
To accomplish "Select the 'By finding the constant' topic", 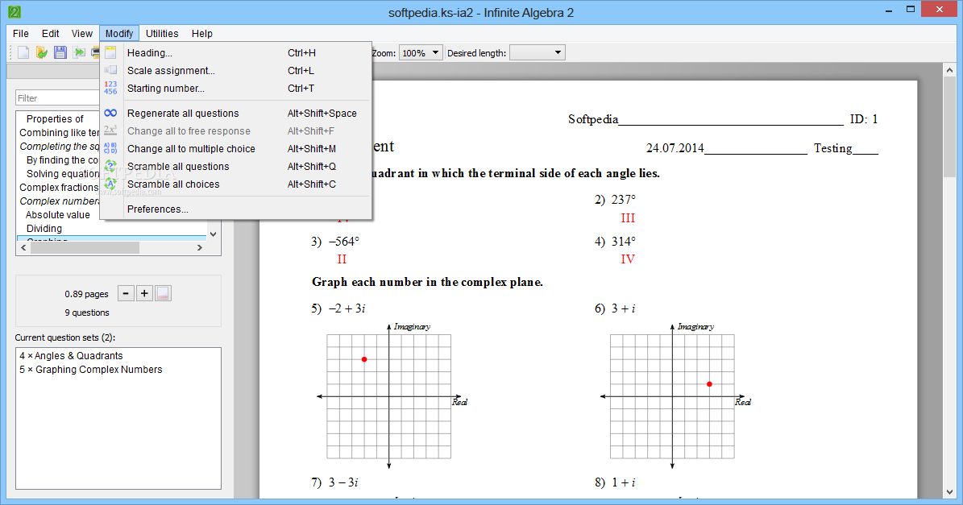I will [x=63, y=159].
